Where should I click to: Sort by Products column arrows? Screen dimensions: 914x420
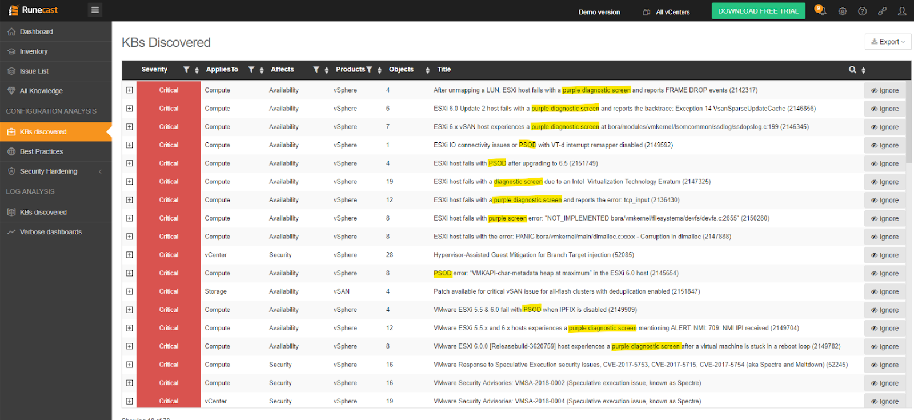(x=379, y=70)
